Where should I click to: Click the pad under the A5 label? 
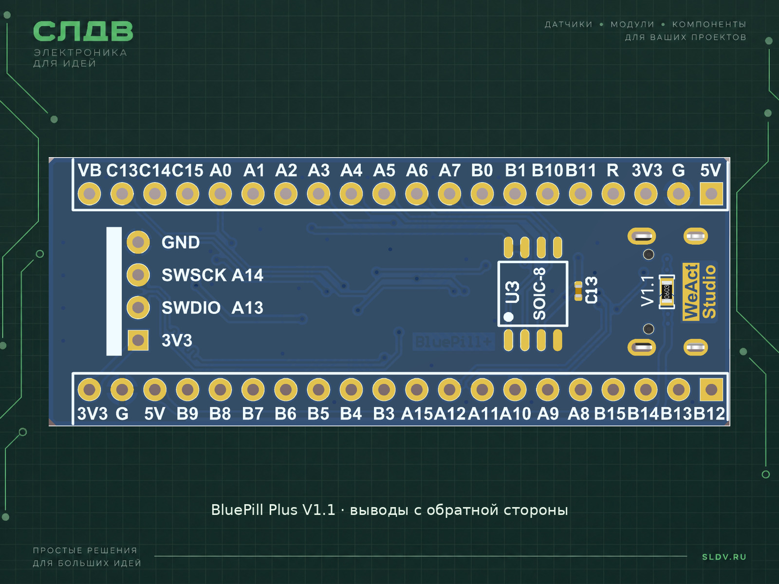coord(384,194)
